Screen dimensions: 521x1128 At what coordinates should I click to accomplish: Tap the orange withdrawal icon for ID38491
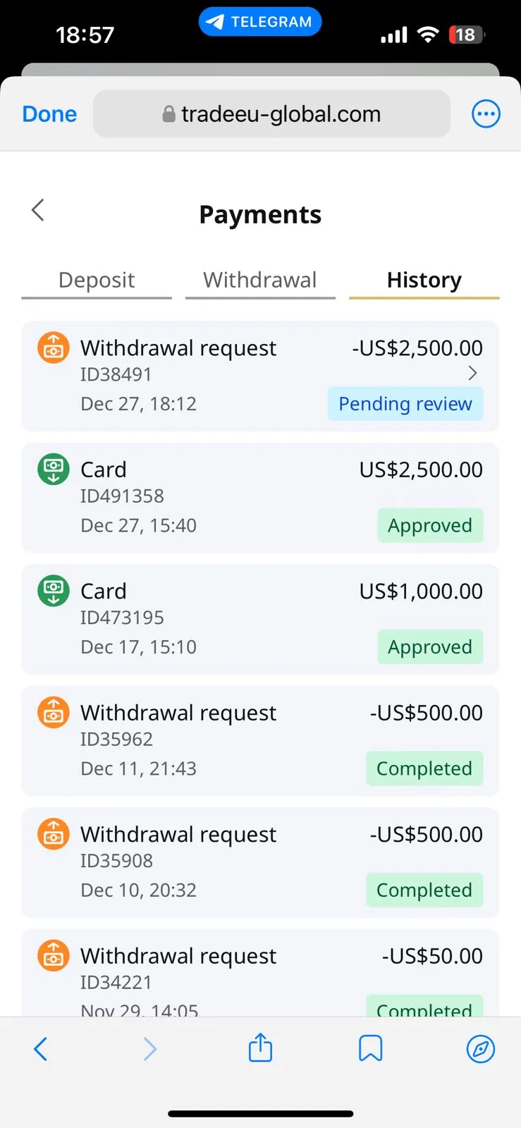[x=54, y=348]
